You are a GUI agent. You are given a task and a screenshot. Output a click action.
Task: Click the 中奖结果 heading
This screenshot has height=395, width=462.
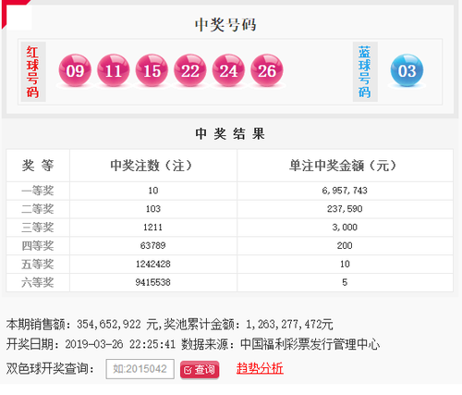coord(230,134)
